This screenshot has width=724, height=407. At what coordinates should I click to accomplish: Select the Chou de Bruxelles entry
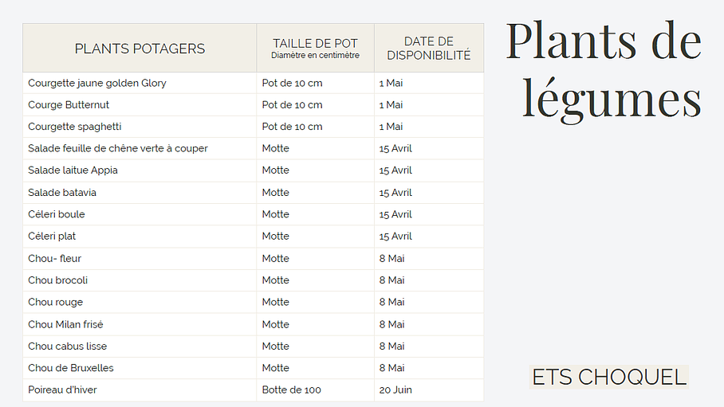click(71, 368)
